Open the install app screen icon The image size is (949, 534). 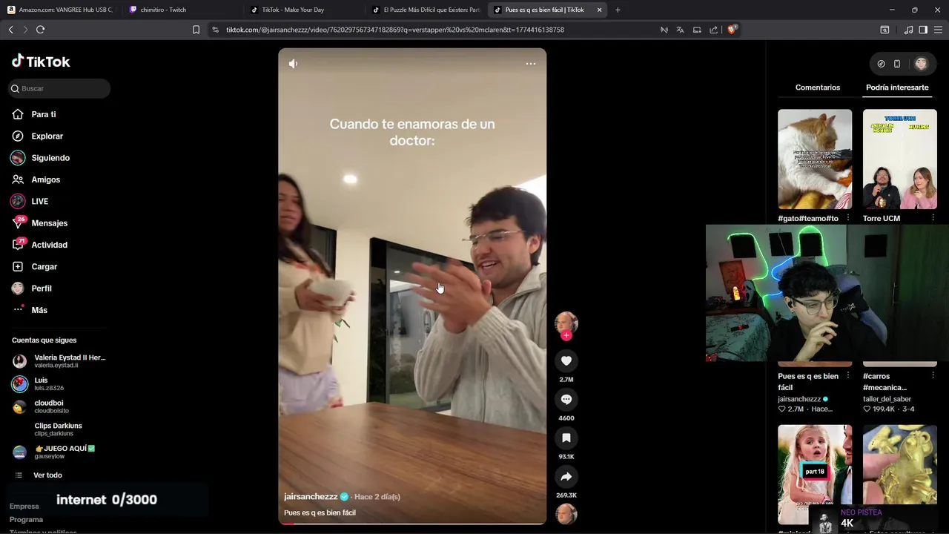pyautogui.click(x=697, y=30)
